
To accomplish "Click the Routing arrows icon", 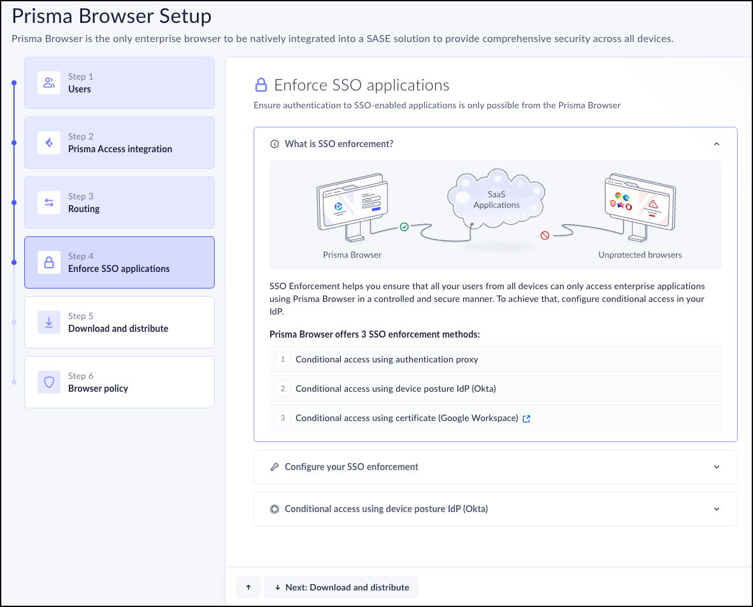I will (x=48, y=203).
